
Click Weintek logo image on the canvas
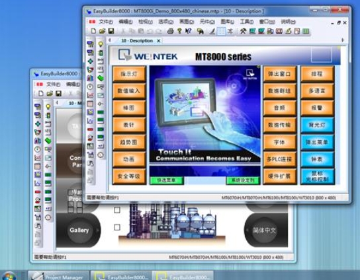coord(148,55)
